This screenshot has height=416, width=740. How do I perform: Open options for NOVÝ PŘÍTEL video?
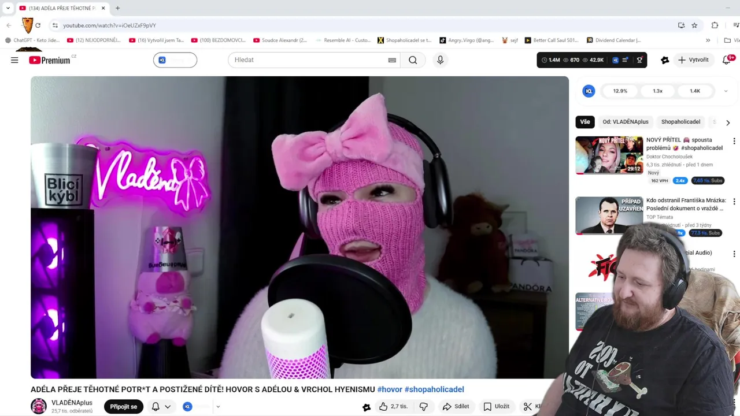tap(734, 141)
